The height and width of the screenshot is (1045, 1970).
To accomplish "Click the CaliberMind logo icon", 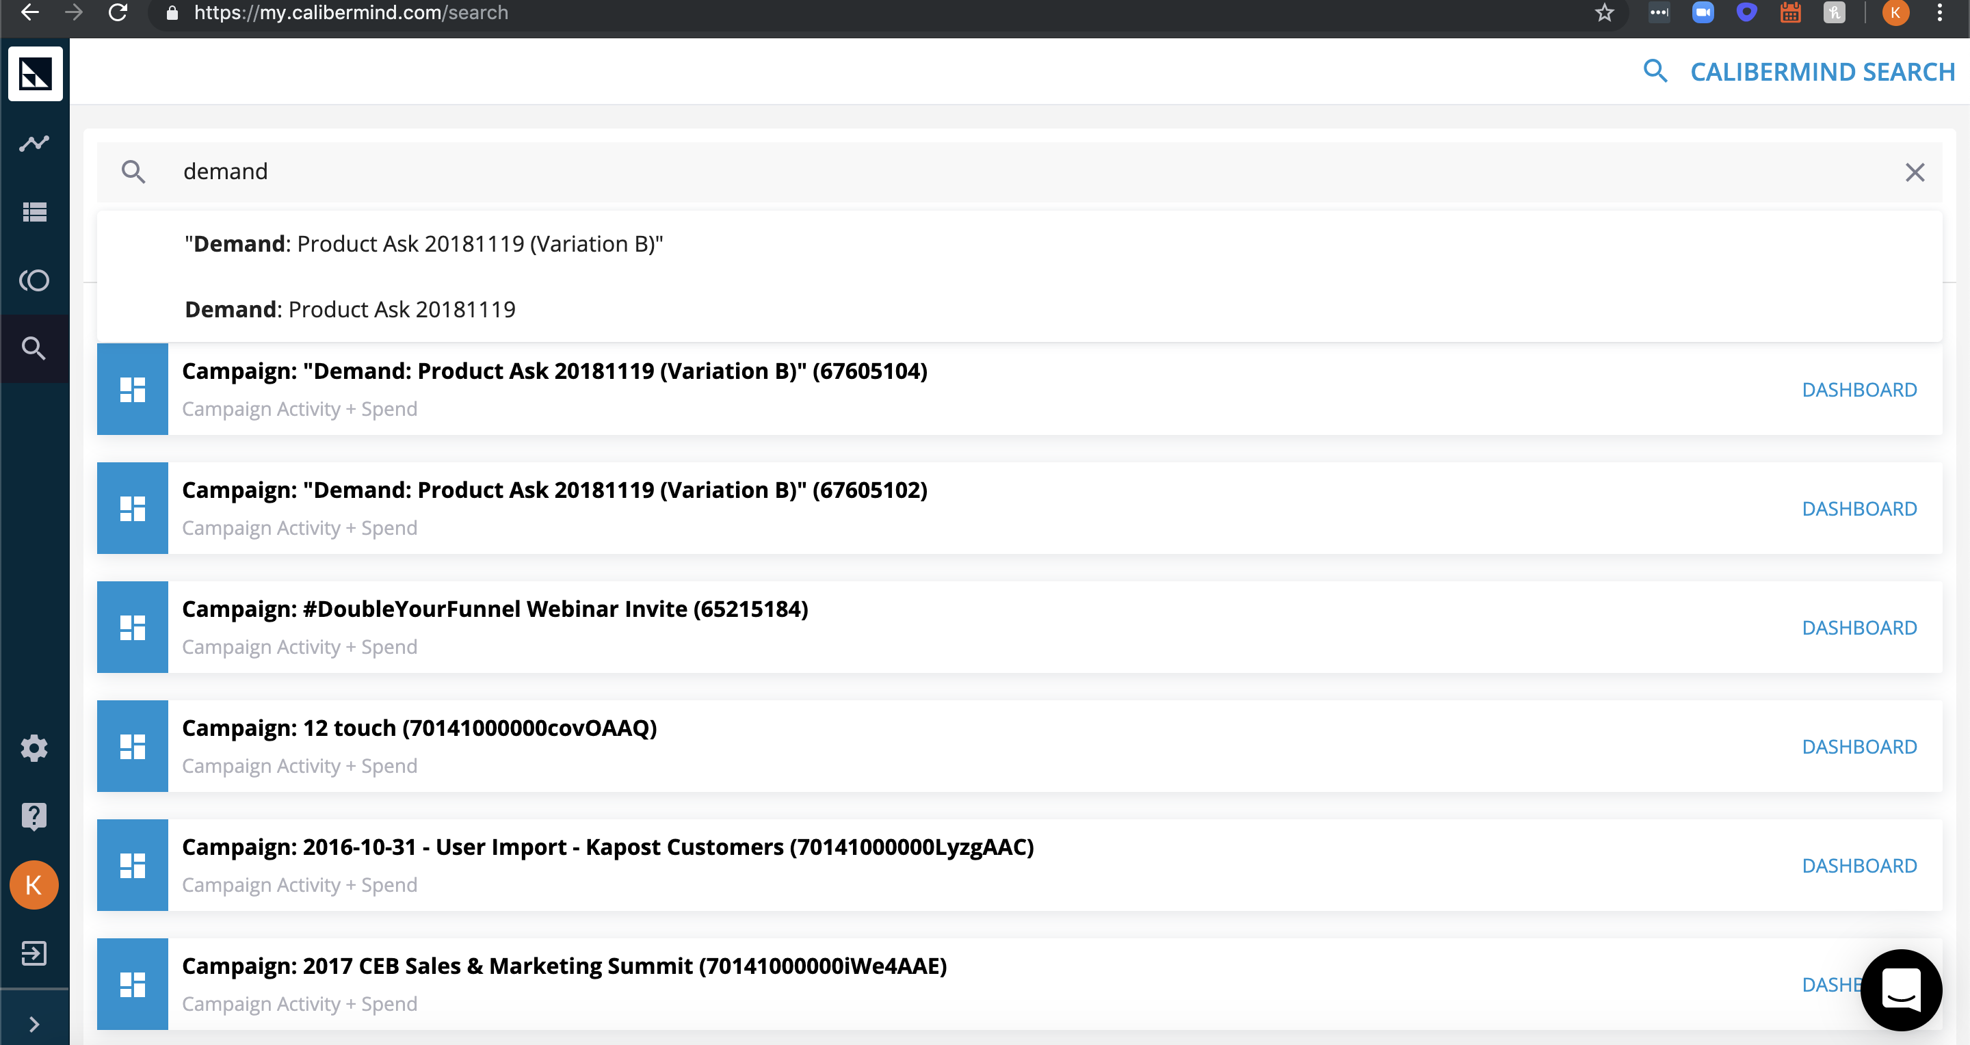I will click(35, 74).
